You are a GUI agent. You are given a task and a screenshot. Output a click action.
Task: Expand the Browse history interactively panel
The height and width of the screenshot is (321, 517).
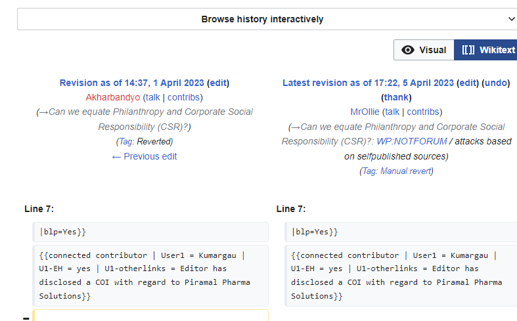point(261,19)
